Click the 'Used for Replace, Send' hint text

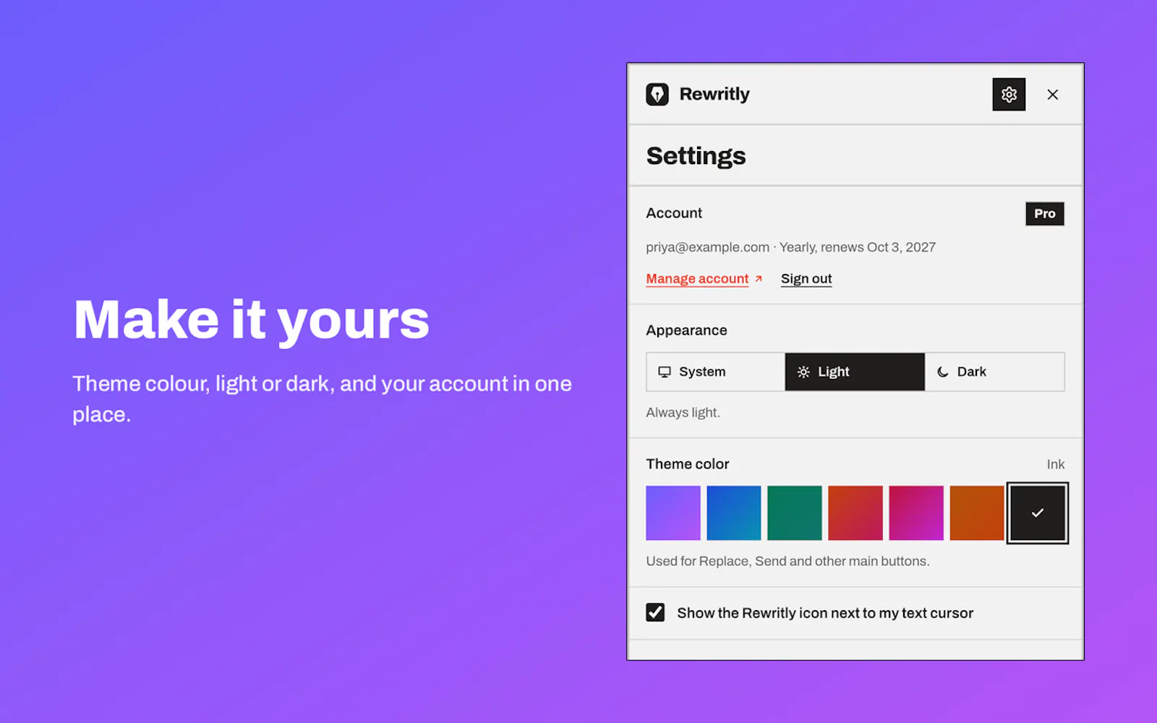[787, 561]
